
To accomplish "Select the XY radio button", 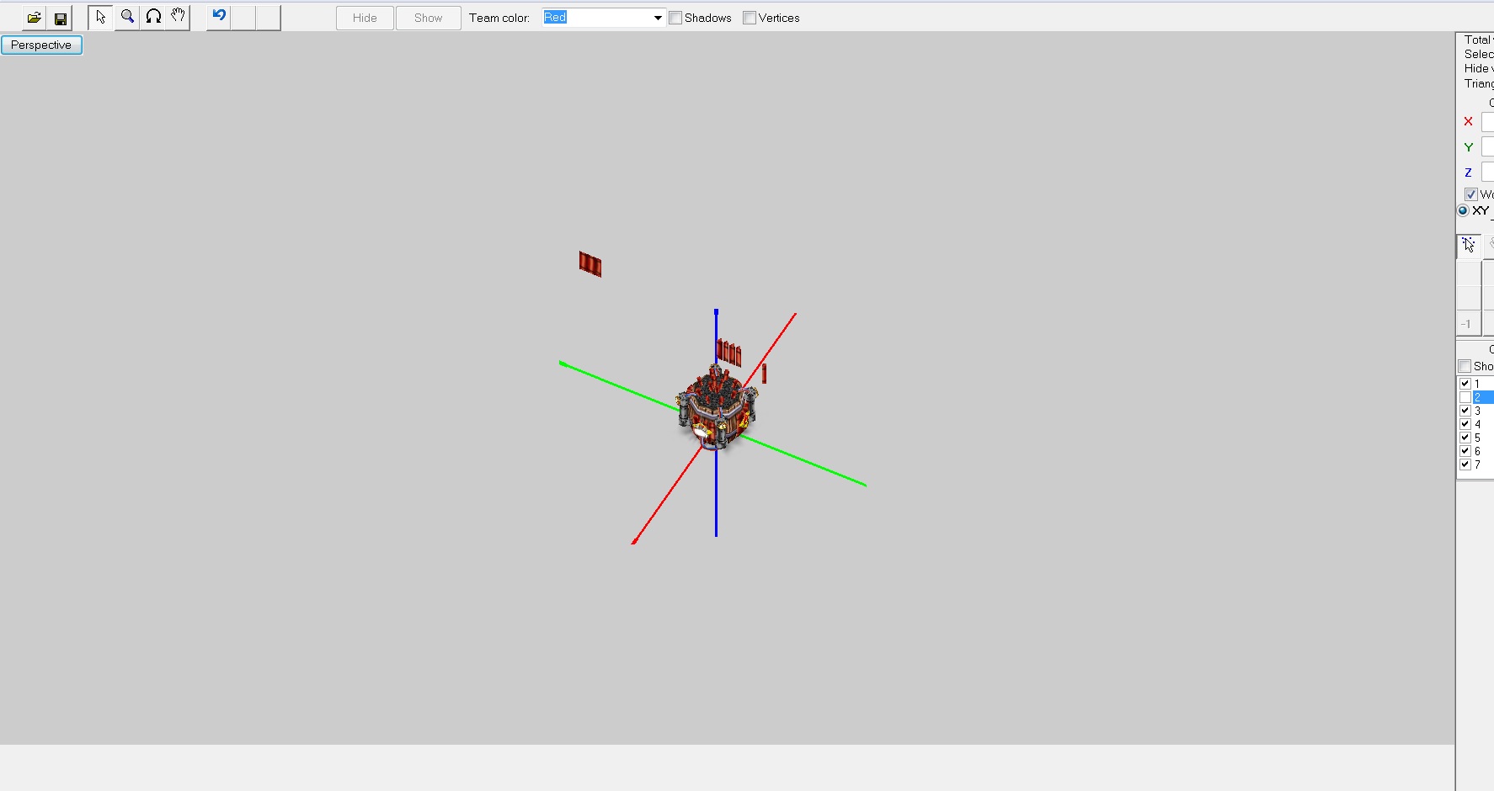I will [1463, 210].
